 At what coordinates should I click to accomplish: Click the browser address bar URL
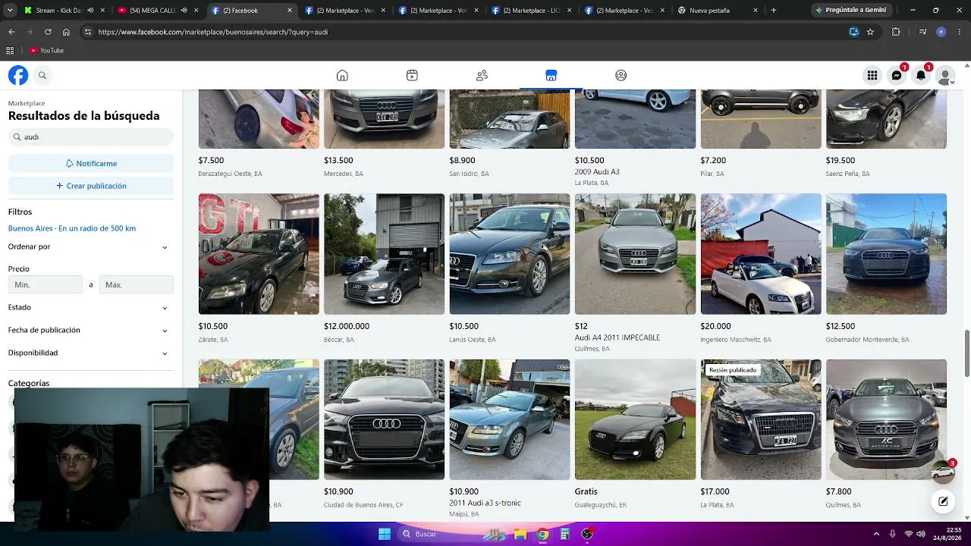click(x=212, y=32)
